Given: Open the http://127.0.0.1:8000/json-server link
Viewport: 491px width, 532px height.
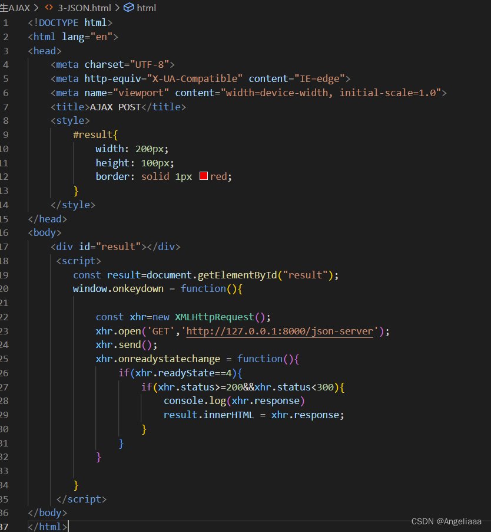Looking at the screenshot, I should 280,331.
